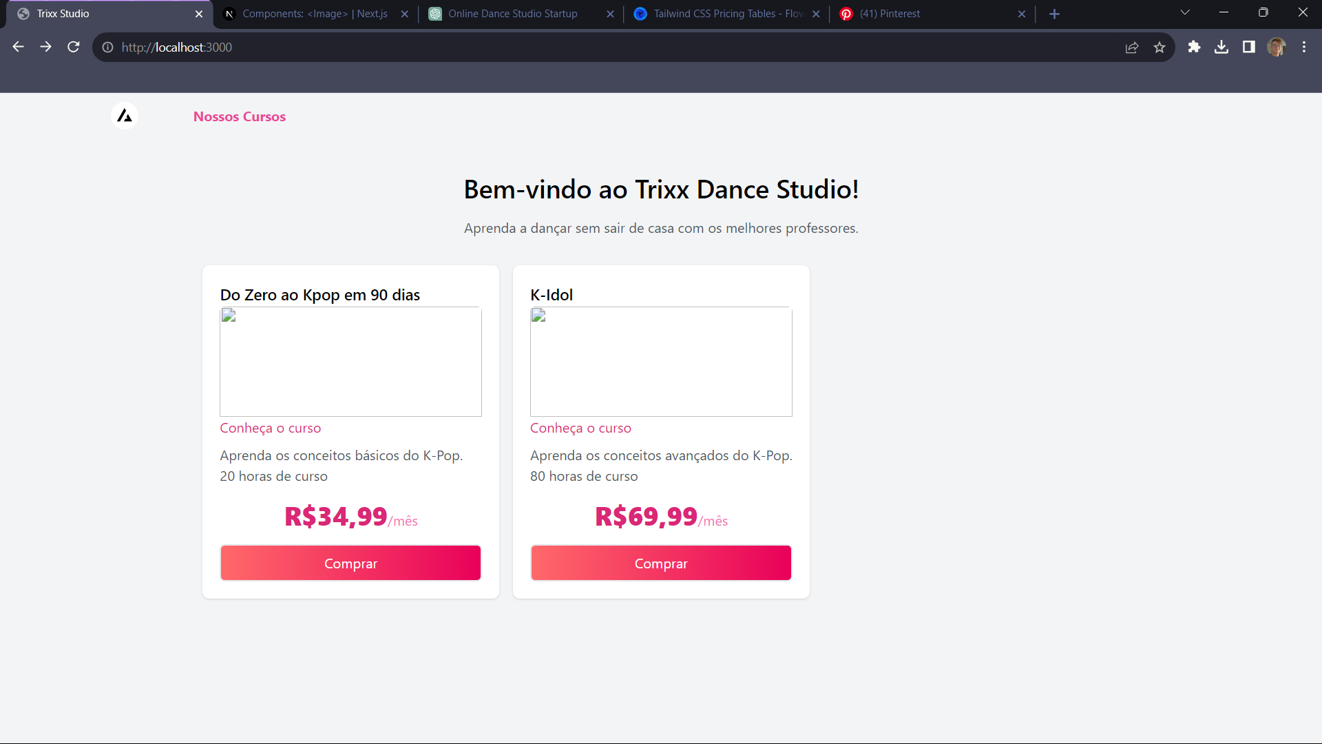Bookmark this page with the star icon
The width and height of the screenshot is (1322, 744).
pyautogui.click(x=1160, y=47)
